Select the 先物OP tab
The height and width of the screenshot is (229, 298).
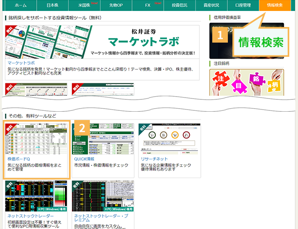116,5
